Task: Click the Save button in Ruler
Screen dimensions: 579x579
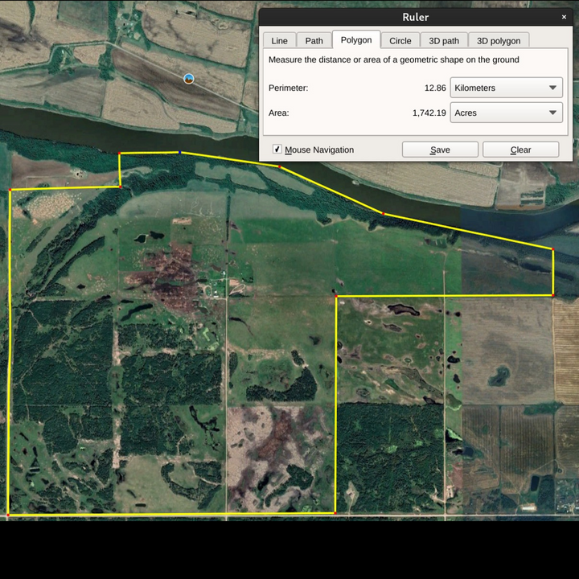Action: [440, 150]
